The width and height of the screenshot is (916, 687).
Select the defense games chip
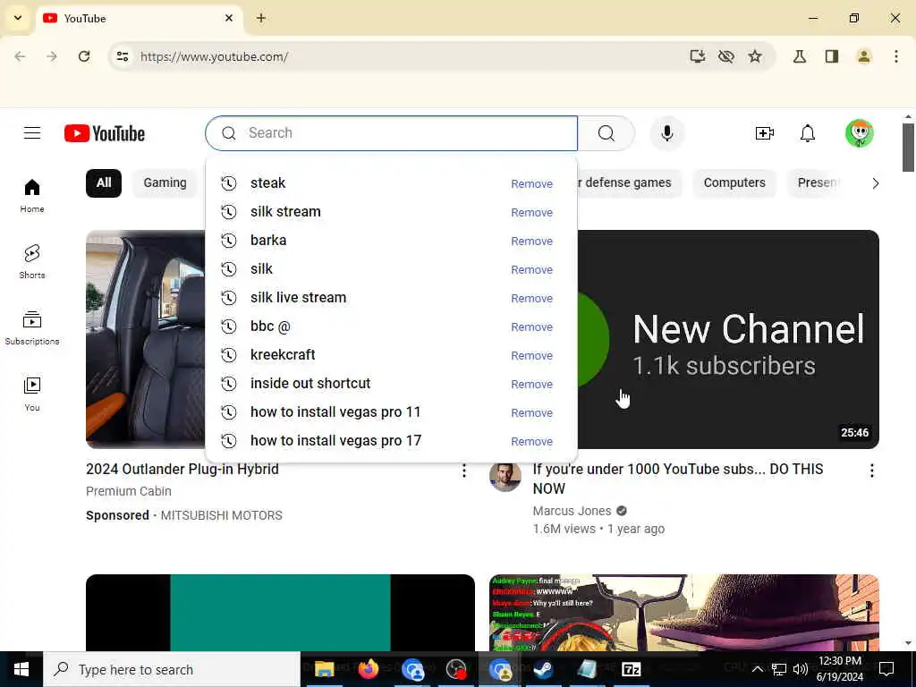pos(628,182)
